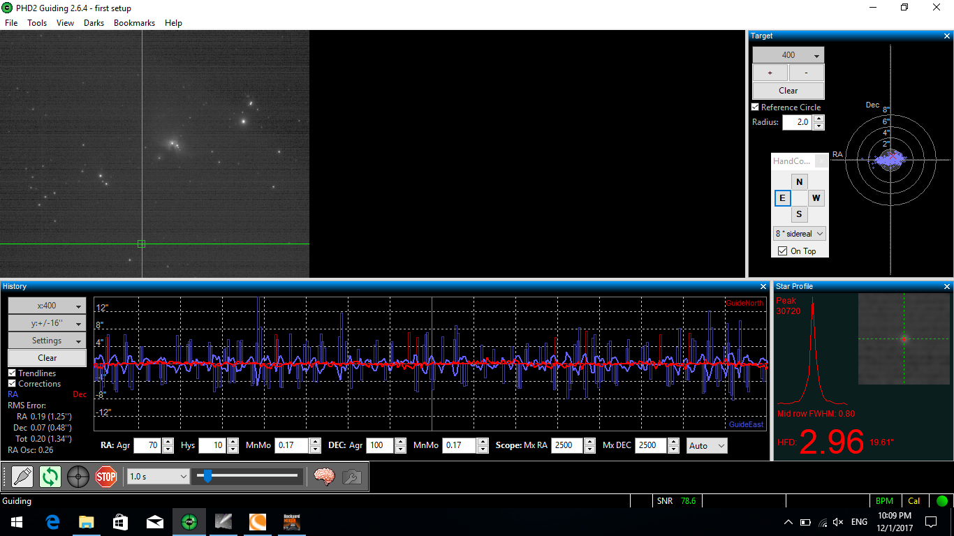Image resolution: width=954 pixels, height=536 pixels.
Task: Click the Wi-Fi network tray icon
Action: (822, 522)
